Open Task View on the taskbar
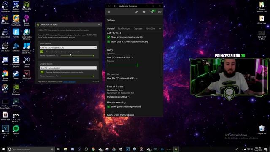270x152 pixels. tap(59, 149)
